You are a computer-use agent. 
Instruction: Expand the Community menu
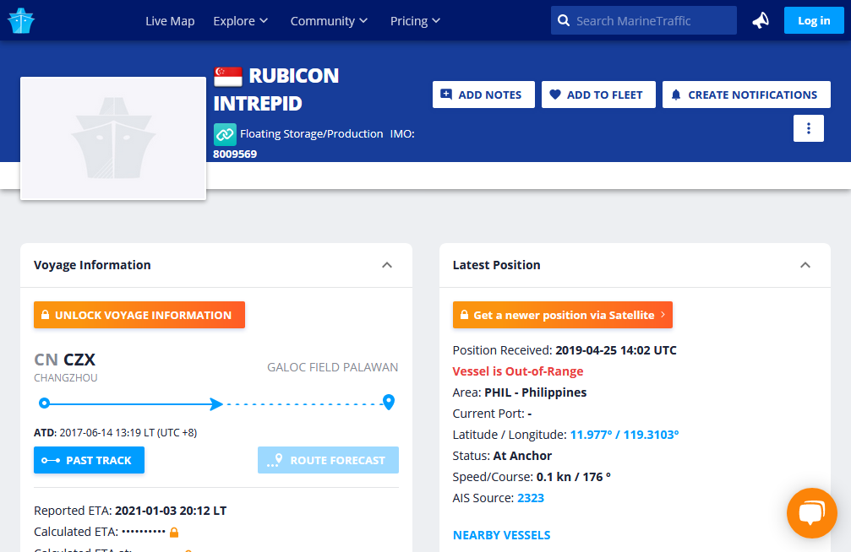tap(329, 21)
